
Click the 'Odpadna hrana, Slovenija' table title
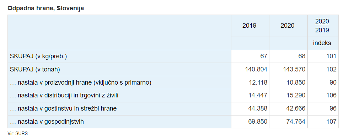(46, 8)
